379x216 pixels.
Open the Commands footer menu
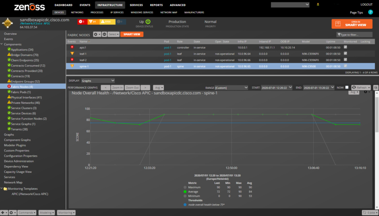pyautogui.click(x=27, y=213)
